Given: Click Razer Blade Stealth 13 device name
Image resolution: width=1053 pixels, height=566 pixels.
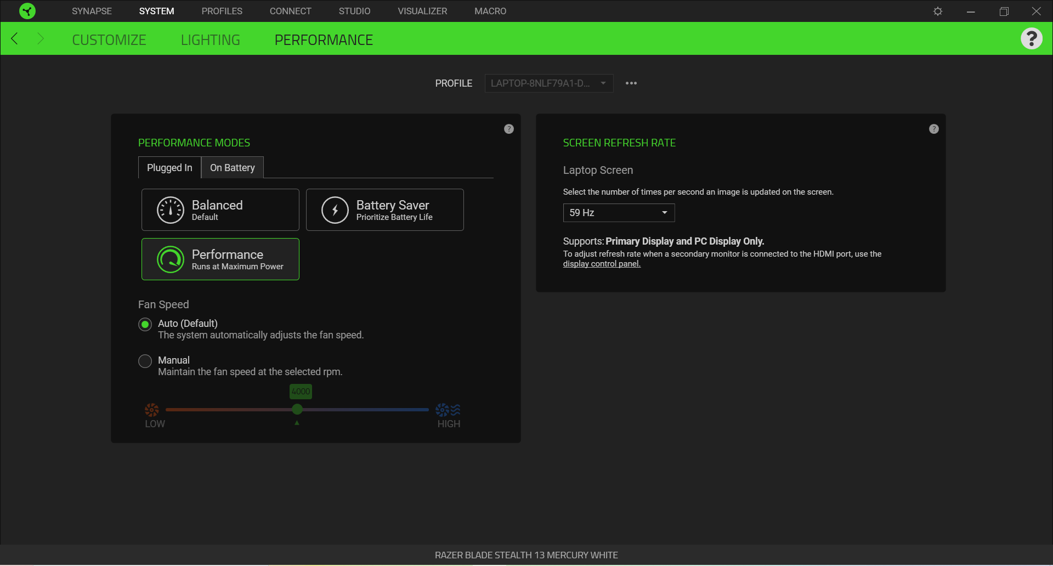Looking at the screenshot, I should 526,555.
